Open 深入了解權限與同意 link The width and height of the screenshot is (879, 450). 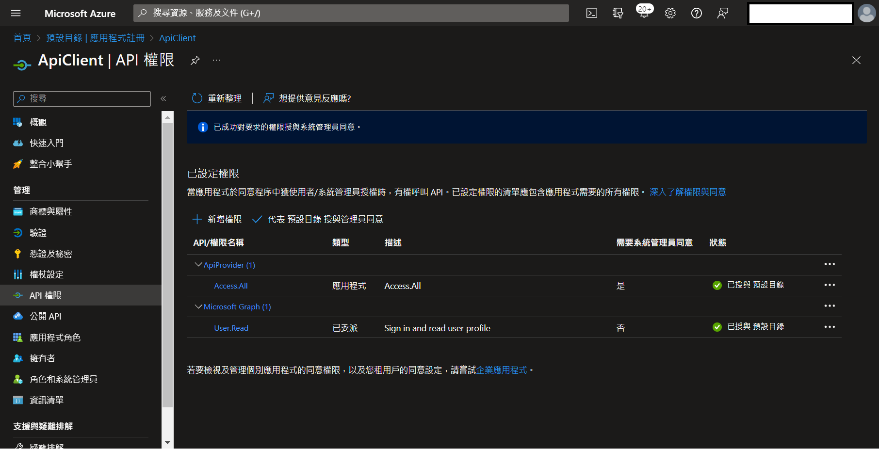pos(688,192)
